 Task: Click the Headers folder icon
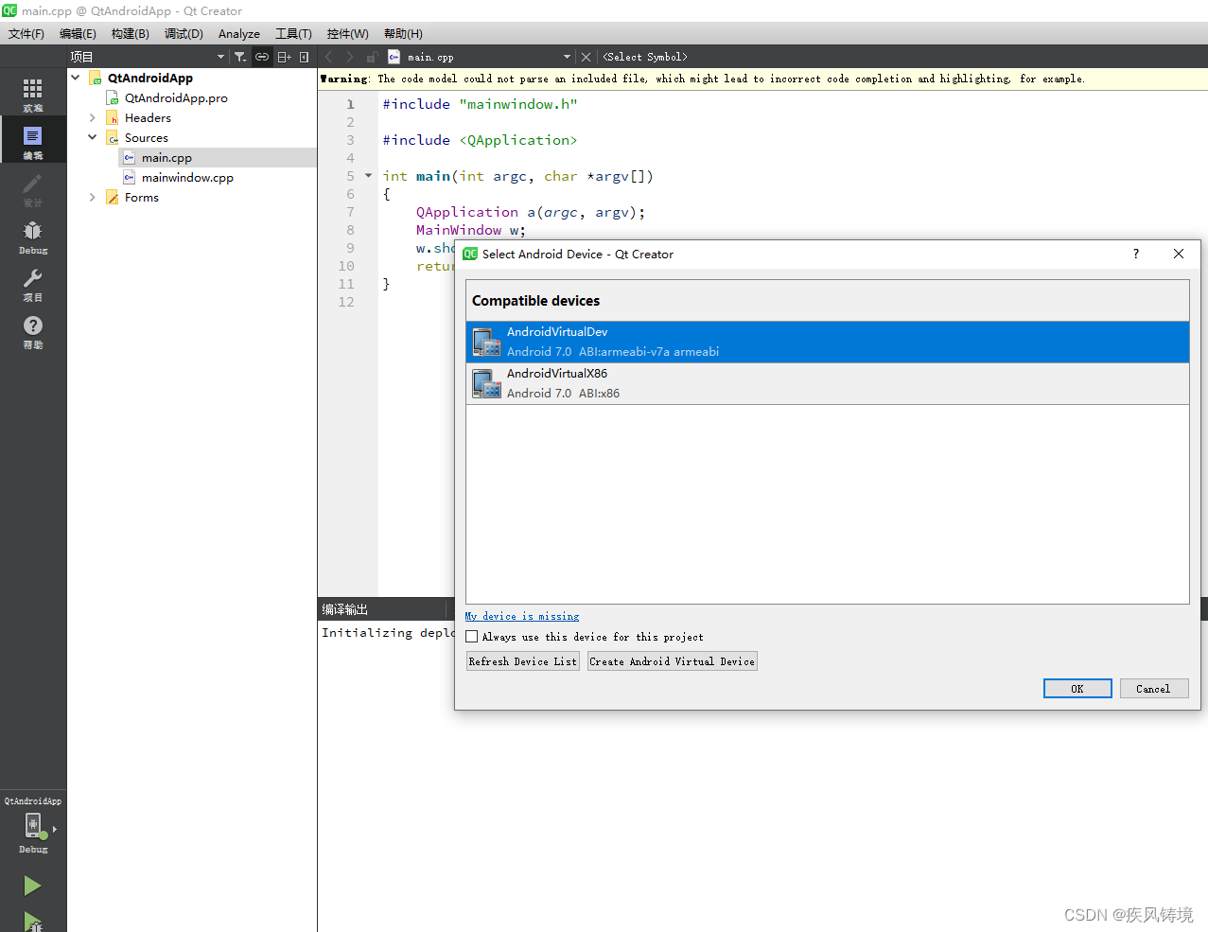pos(113,117)
